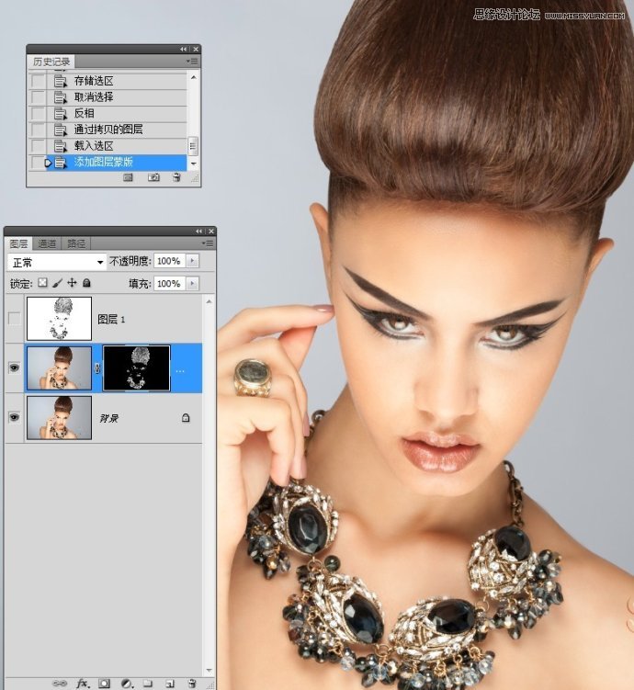Switch to the 通道 tab

point(47,243)
